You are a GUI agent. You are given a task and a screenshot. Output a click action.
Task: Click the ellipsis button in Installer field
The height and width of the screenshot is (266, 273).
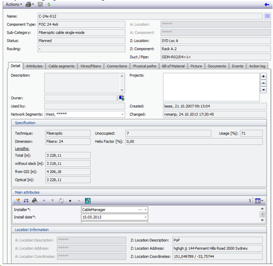[x=140, y=210]
